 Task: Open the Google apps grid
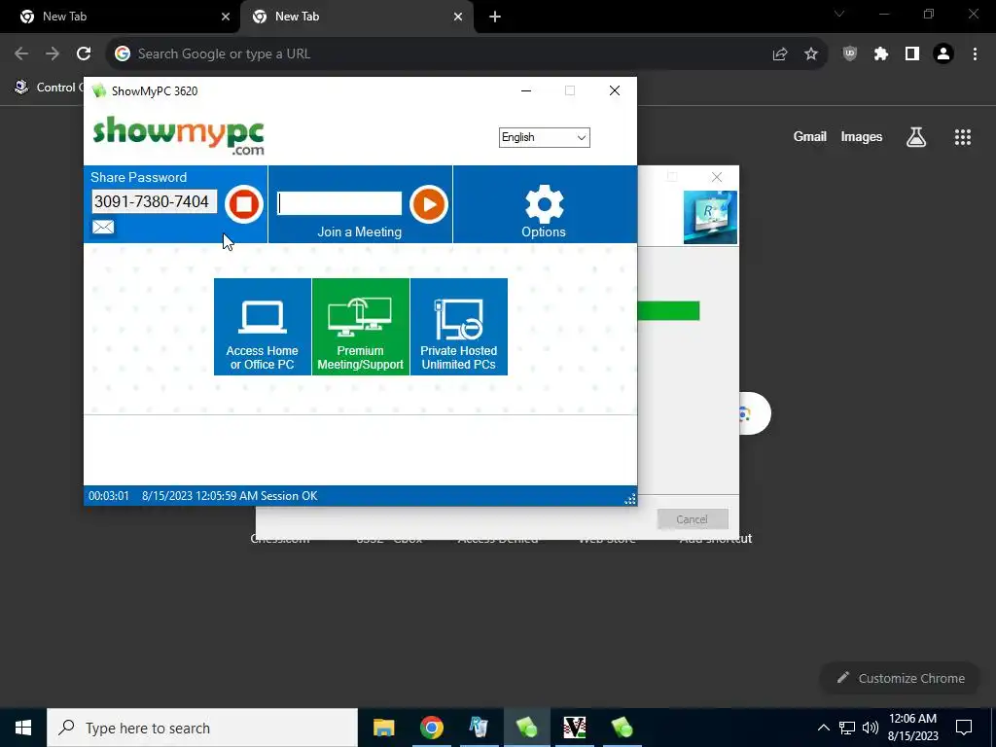click(963, 136)
